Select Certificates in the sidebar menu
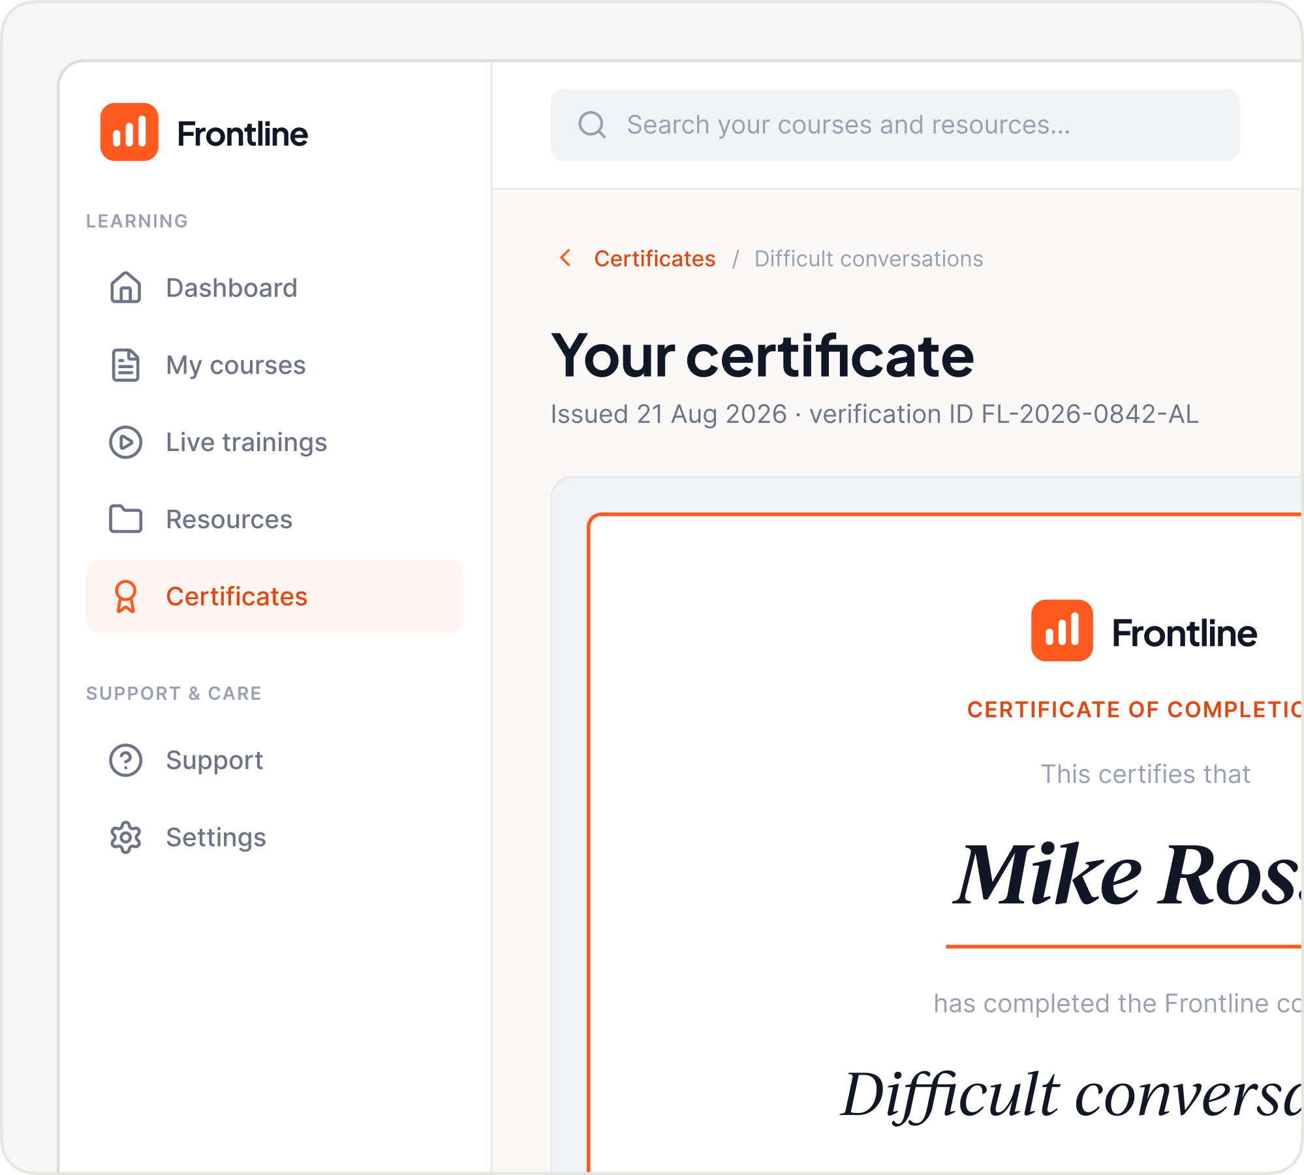 pyautogui.click(x=274, y=597)
